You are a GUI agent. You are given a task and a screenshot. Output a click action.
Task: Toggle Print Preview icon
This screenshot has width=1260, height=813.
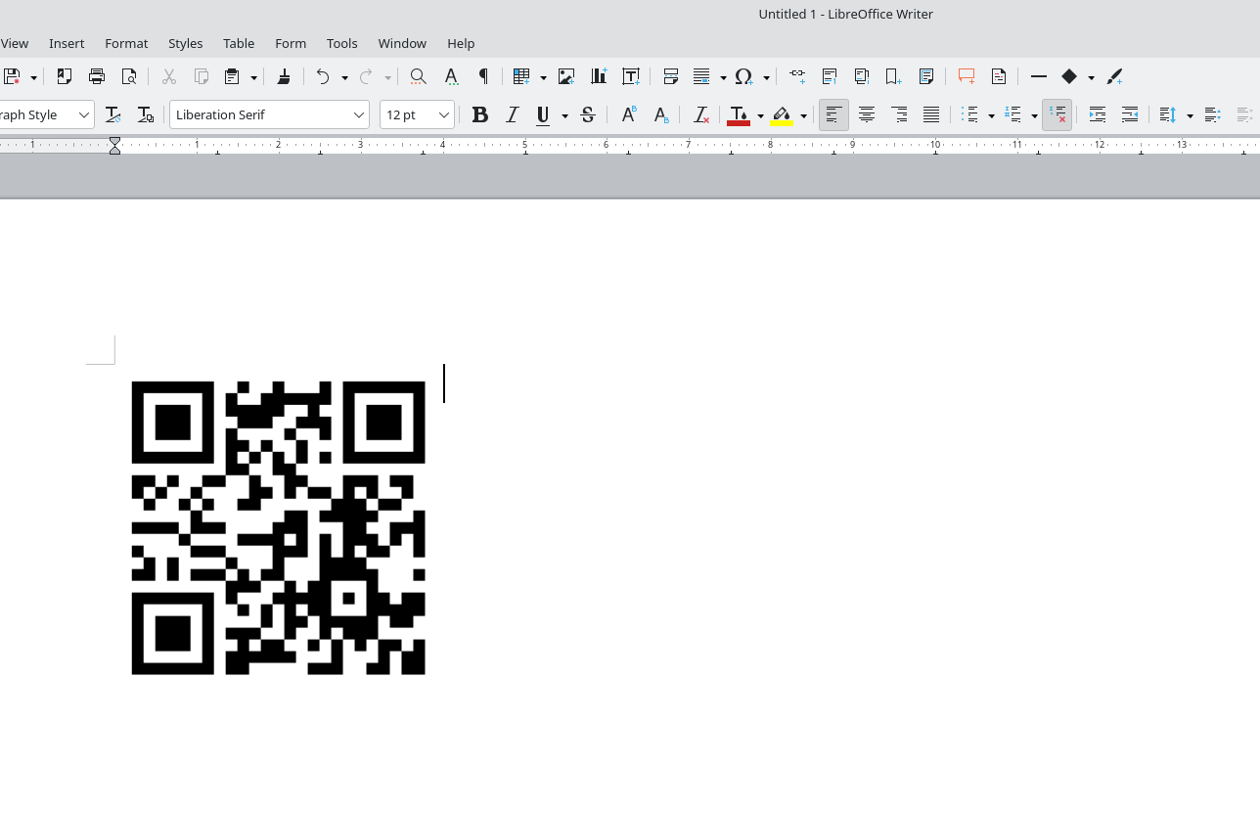tap(129, 76)
